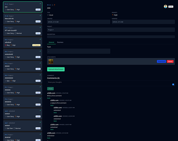Image resolution: width=178 pixels, height=141 pixels.
Task: Open the To Do status on AAAAA card
Action: tap(38, 69)
